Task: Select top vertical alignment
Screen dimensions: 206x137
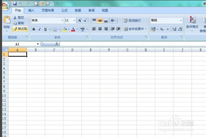Action: tap(94, 21)
